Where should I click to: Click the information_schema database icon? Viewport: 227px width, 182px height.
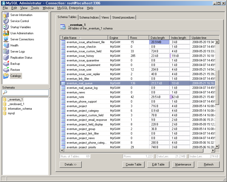(5, 109)
